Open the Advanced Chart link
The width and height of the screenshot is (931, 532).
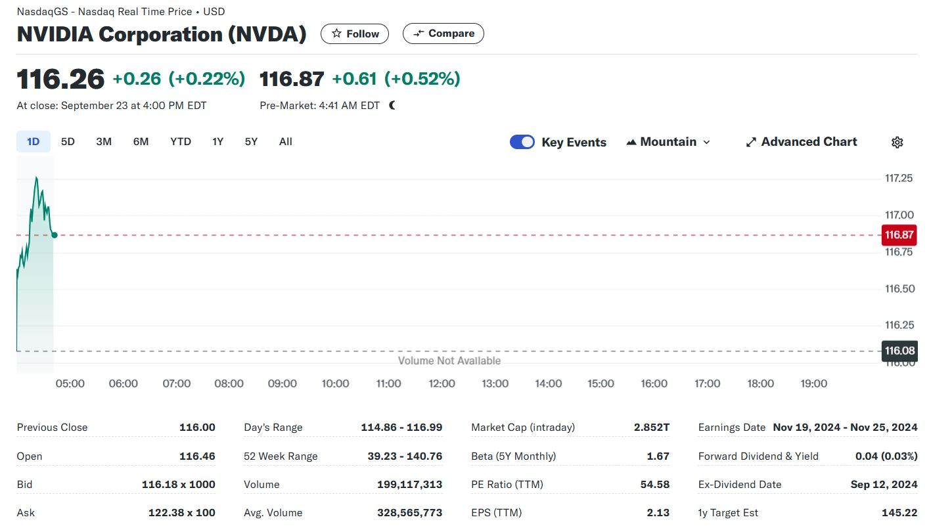coord(809,142)
